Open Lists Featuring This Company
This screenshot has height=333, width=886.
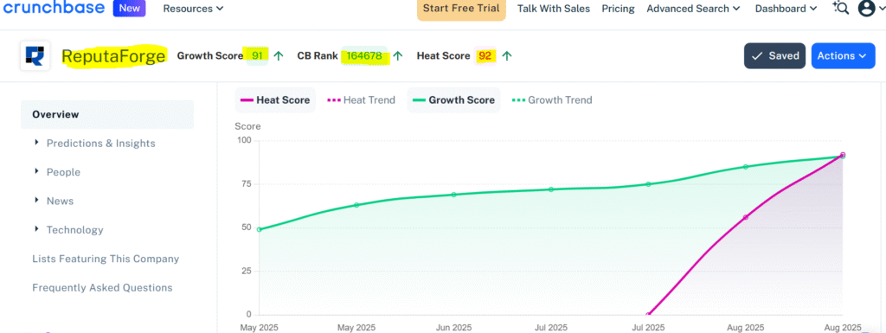[x=106, y=259]
